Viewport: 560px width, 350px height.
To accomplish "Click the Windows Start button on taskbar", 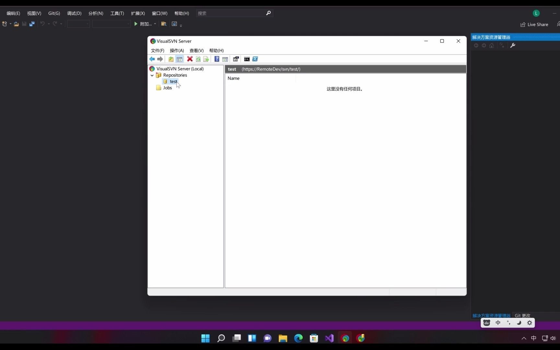I will click(205, 338).
